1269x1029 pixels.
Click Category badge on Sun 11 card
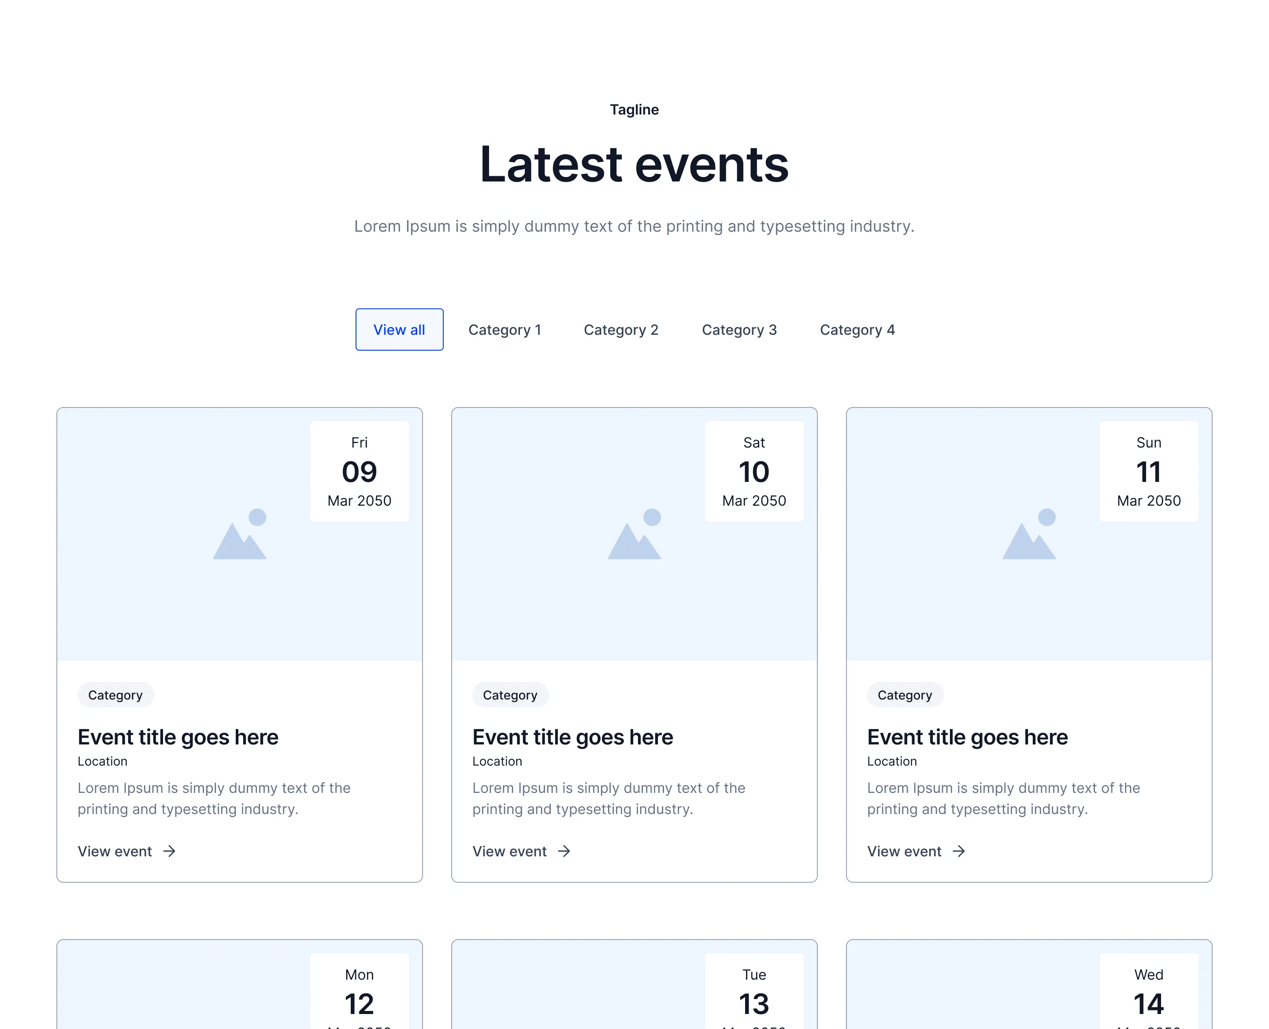tap(905, 695)
